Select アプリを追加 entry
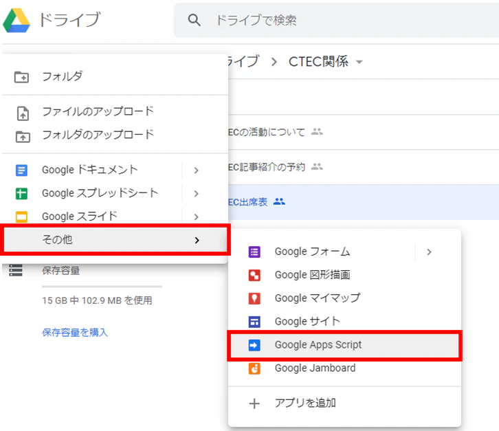 (x=344, y=404)
